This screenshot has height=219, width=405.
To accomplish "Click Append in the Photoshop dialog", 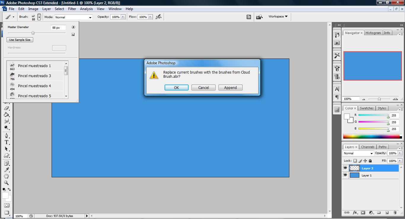I will coord(230,87).
